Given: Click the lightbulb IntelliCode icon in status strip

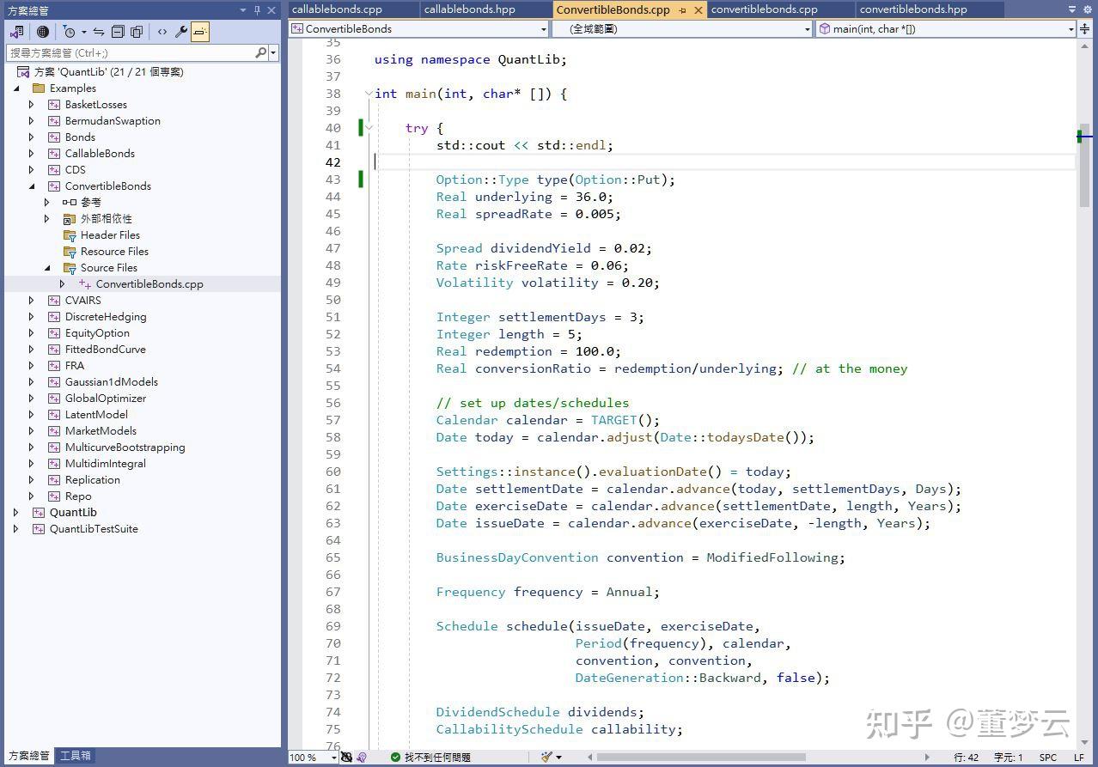Looking at the screenshot, I should pos(362,758).
